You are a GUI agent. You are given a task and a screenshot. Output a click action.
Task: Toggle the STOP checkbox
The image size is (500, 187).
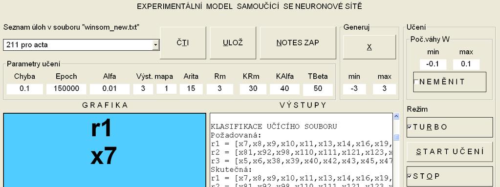(410, 176)
